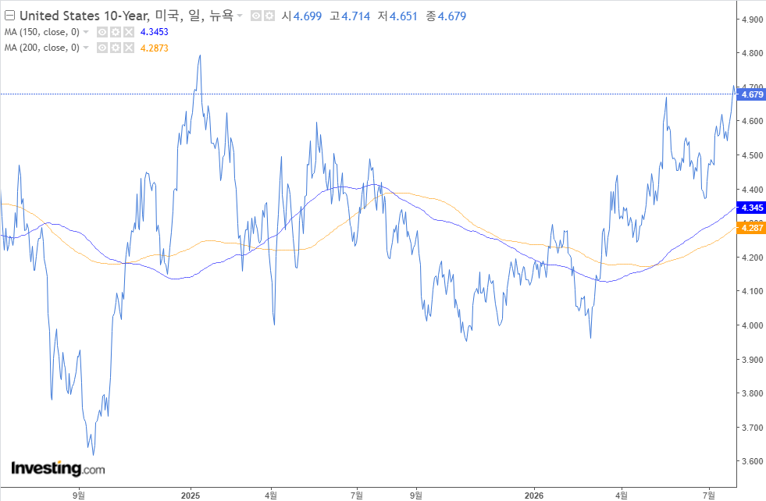
Task: Click the blue 4.345 MA axis label
Action: [752, 208]
